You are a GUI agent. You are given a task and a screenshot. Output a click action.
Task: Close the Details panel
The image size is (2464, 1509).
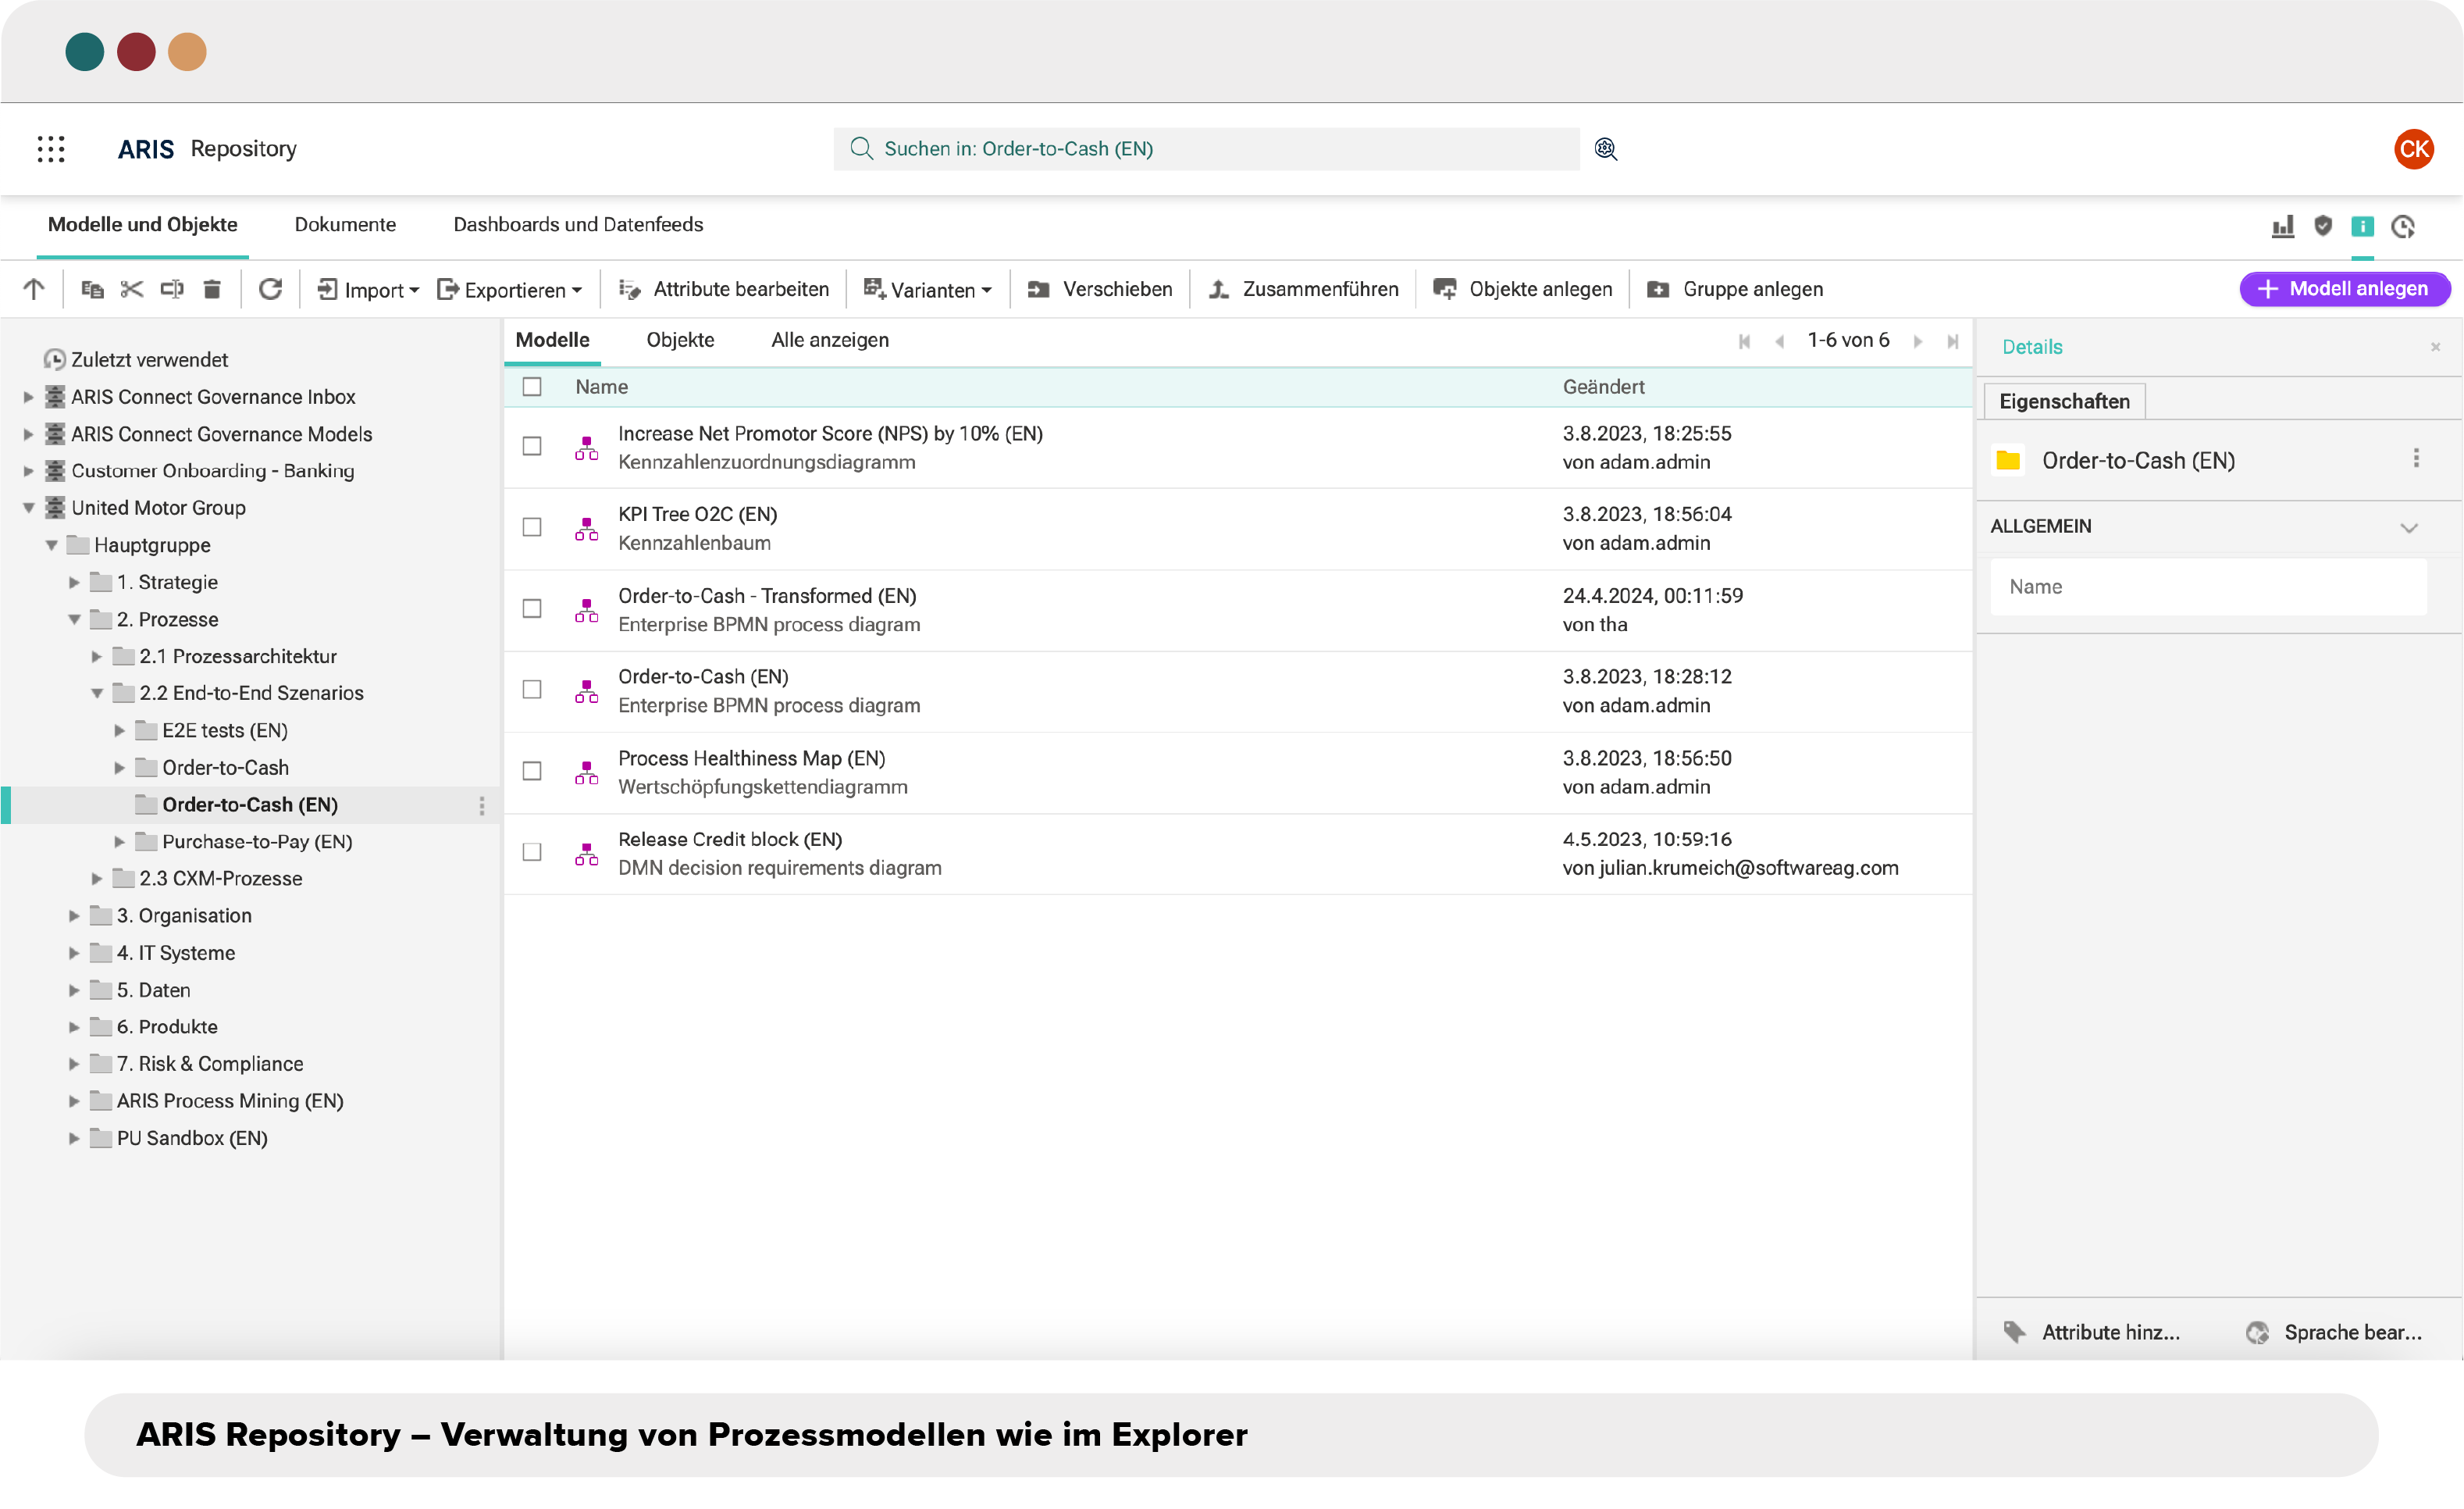[x=2435, y=348]
